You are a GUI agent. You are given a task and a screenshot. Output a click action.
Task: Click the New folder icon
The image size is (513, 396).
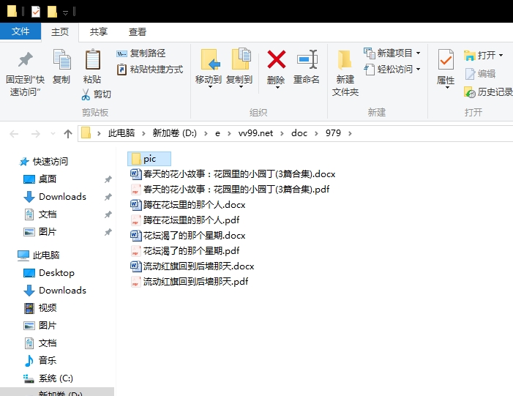[345, 60]
